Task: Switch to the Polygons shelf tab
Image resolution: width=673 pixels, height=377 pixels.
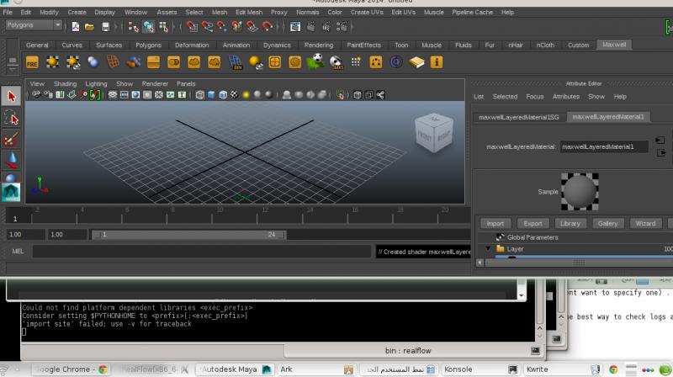Action: click(x=148, y=45)
